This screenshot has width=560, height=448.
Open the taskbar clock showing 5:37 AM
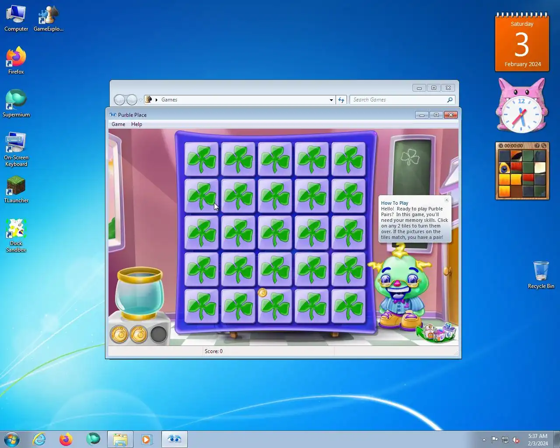pos(538,440)
